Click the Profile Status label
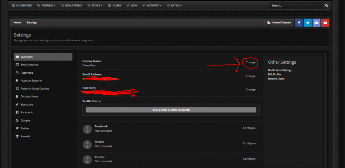The image size is (345, 168). click(91, 101)
